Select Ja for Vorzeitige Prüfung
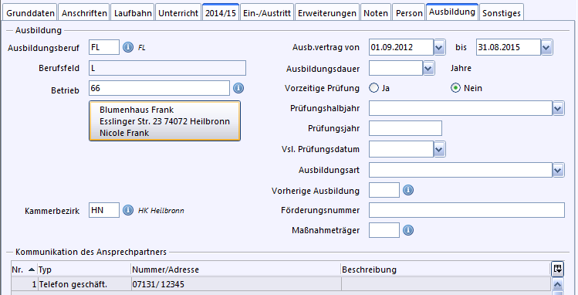Image resolution: width=578 pixels, height=295 pixels. click(x=374, y=88)
